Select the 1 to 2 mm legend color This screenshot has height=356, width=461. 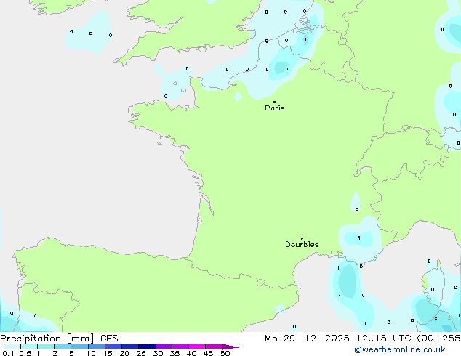46,347
